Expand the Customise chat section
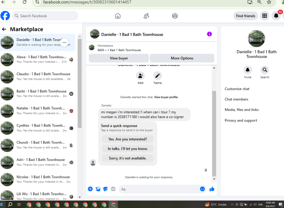Screen dimensions: 284x208 pos(237,89)
